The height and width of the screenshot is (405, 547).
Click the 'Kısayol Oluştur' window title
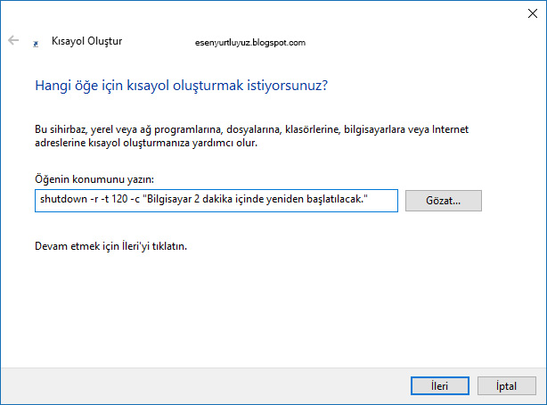point(87,41)
